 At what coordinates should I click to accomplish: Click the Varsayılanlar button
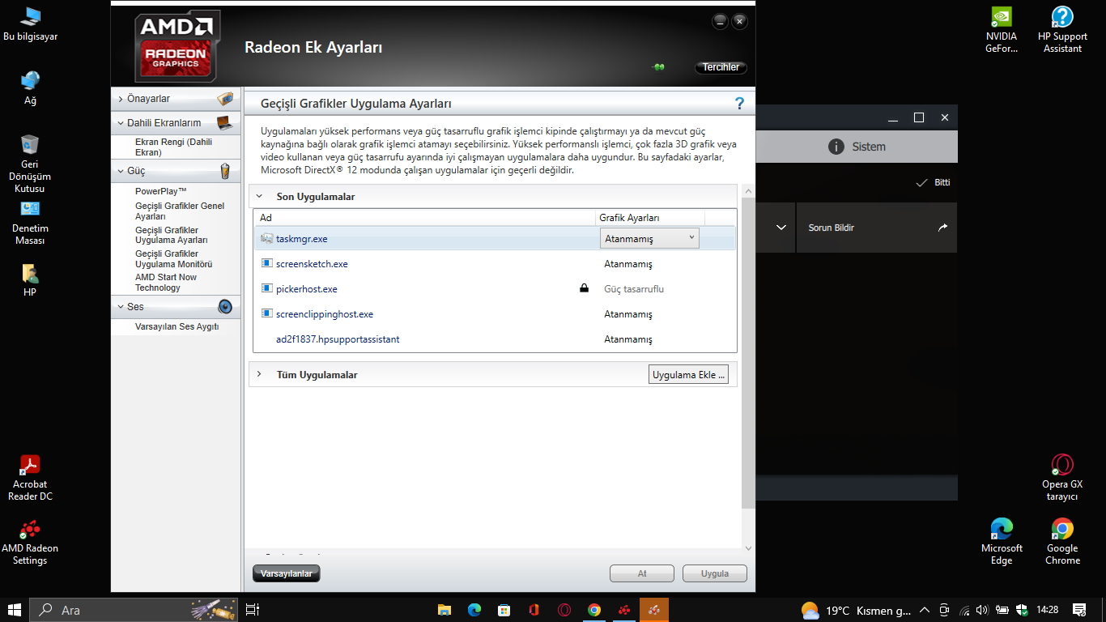(287, 573)
